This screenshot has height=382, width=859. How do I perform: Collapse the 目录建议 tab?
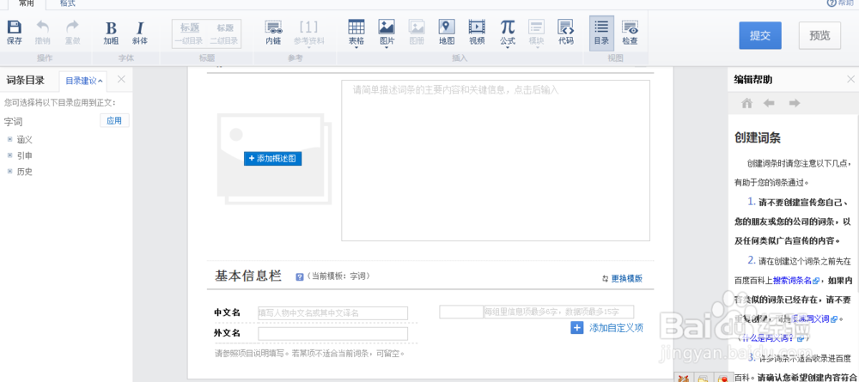coord(84,81)
